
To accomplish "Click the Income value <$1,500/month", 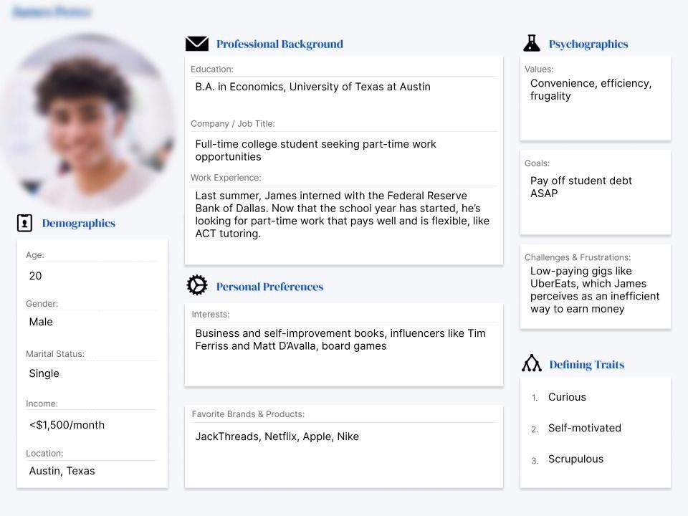I will pos(67,425).
